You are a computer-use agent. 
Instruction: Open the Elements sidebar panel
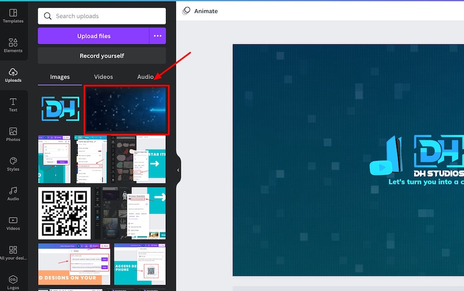13,45
